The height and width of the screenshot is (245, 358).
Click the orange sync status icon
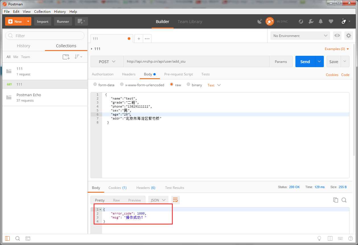coord(269,21)
